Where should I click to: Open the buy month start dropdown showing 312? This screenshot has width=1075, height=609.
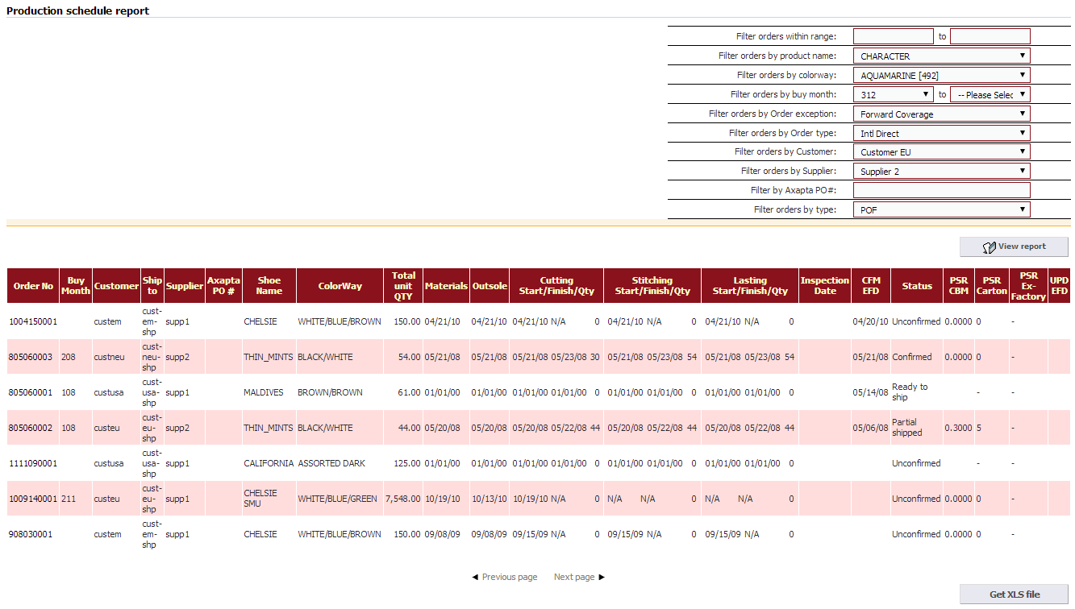pos(894,95)
